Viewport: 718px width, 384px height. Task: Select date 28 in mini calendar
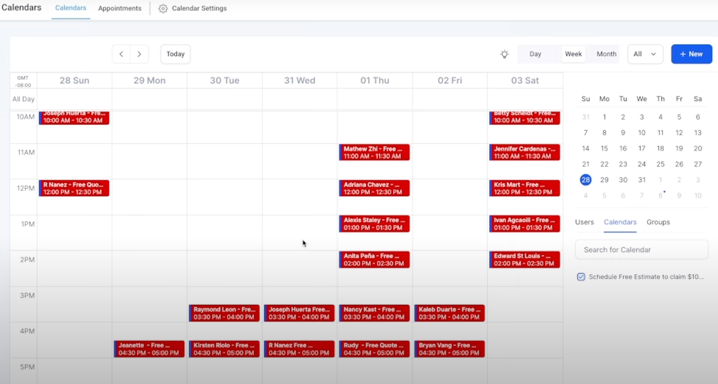[x=586, y=180]
